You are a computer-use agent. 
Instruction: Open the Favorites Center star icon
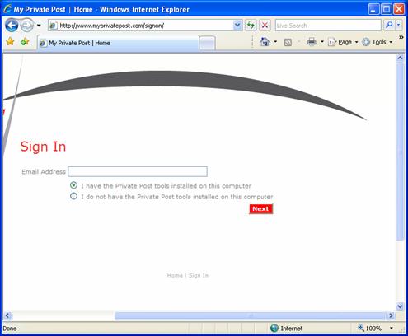pyautogui.click(x=10, y=42)
